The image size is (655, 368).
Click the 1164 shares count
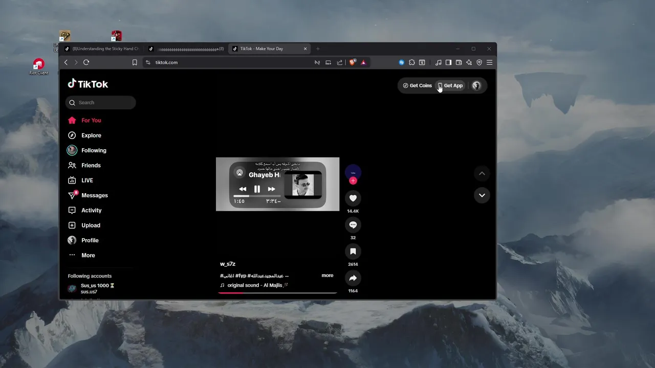(x=353, y=291)
